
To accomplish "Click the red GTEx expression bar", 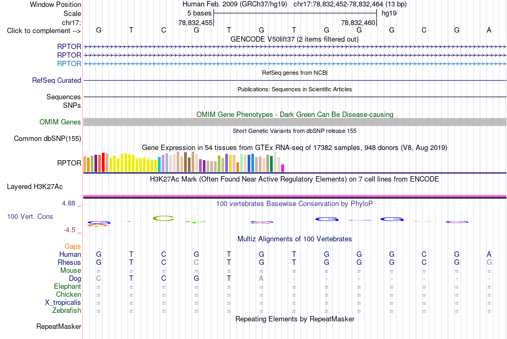I will (103, 162).
